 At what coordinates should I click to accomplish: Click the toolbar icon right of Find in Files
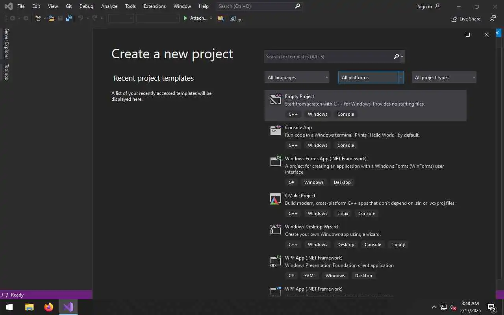point(233,18)
